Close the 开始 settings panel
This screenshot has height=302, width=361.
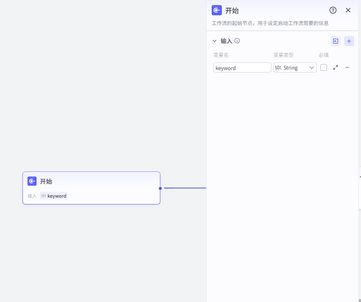pos(348,10)
